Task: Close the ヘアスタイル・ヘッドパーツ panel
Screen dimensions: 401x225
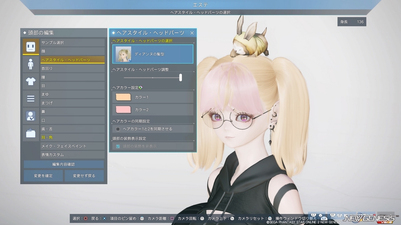Action: point(192,33)
